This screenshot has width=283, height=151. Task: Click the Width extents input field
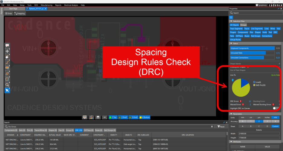click(x=259, y=134)
